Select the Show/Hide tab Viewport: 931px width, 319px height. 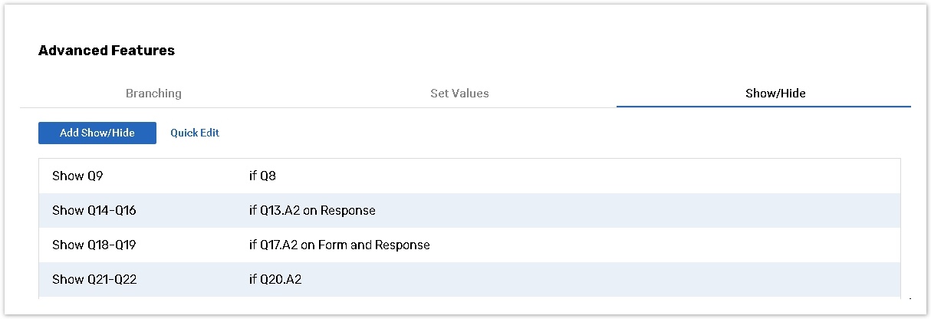coord(775,94)
